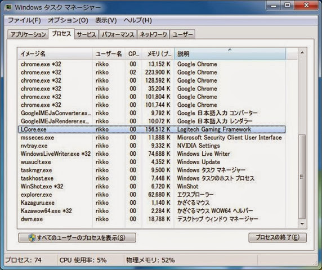Open the ファイル(F) menu
Image resolution: width=322 pixels, height=270 pixels.
24,20
